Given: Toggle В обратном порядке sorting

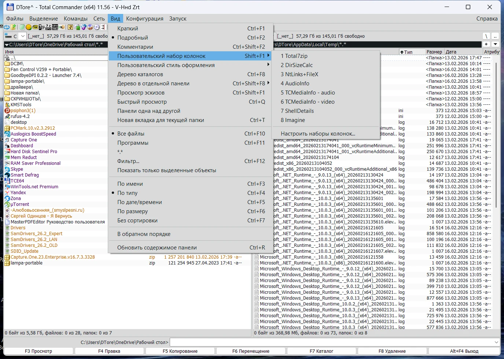Looking at the screenshot, I should [144, 234].
